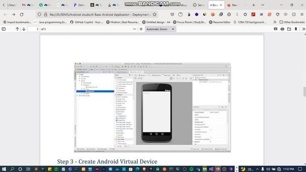
Task: Show hidden system tray icons
Action: point(257,169)
